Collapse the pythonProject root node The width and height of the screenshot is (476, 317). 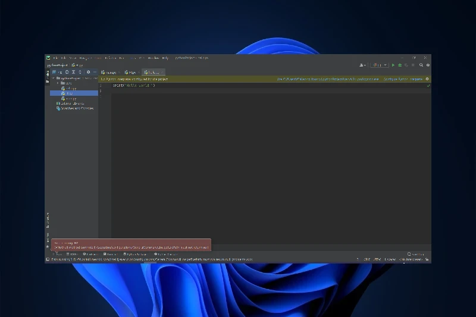54,79
